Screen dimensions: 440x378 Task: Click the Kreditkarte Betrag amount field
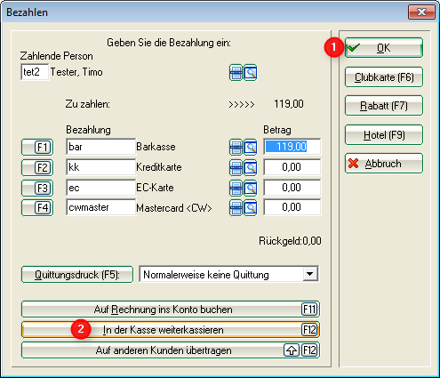(x=292, y=167)
